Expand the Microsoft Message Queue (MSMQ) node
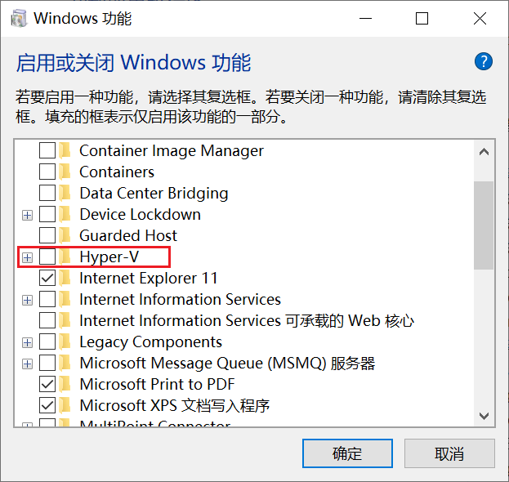The width and height of the screenshot is (509, 482). coord(27,364)
